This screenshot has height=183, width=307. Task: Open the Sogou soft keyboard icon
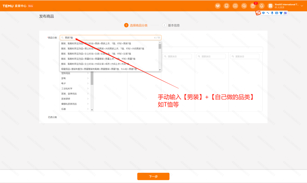point(277,13)
